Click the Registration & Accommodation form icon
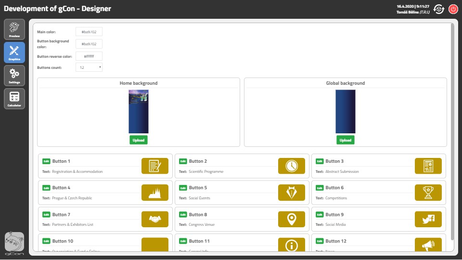Viewport: 462px width, 260px height. (x=155, y=166)
